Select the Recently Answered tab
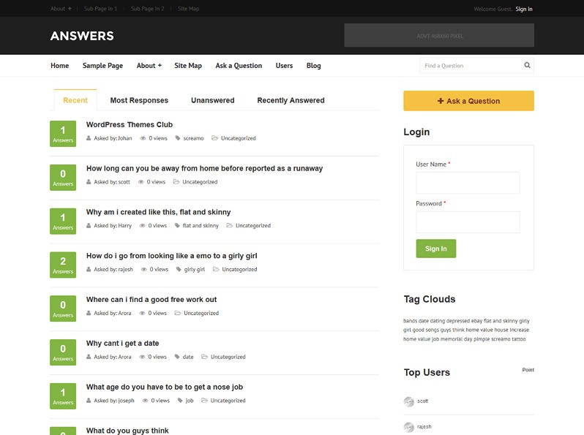Viewport: 584px width, 435px height. (291, 100)
